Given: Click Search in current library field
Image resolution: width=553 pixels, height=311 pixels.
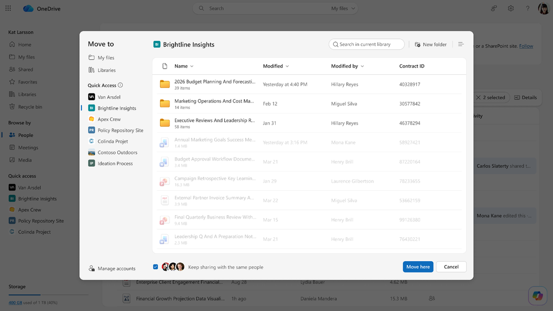Looking at the screenshot, I should 366,44.
